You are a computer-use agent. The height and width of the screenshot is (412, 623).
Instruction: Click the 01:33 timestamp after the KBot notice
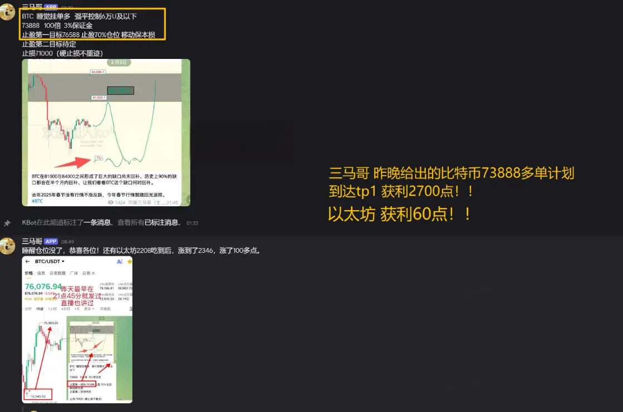tap(192, 223)
